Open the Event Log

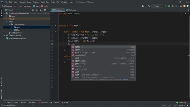click(x=181, y=103)
